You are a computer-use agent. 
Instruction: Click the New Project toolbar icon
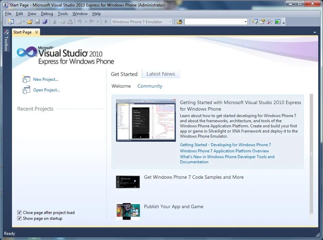coord(11,22)
